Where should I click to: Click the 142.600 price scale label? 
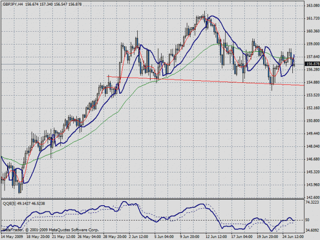(x=313, y=198)
